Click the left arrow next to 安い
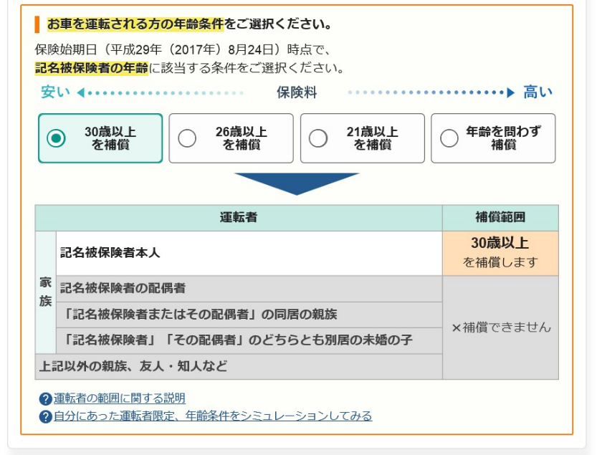This screenshot has height=455, width=597. 80,92
